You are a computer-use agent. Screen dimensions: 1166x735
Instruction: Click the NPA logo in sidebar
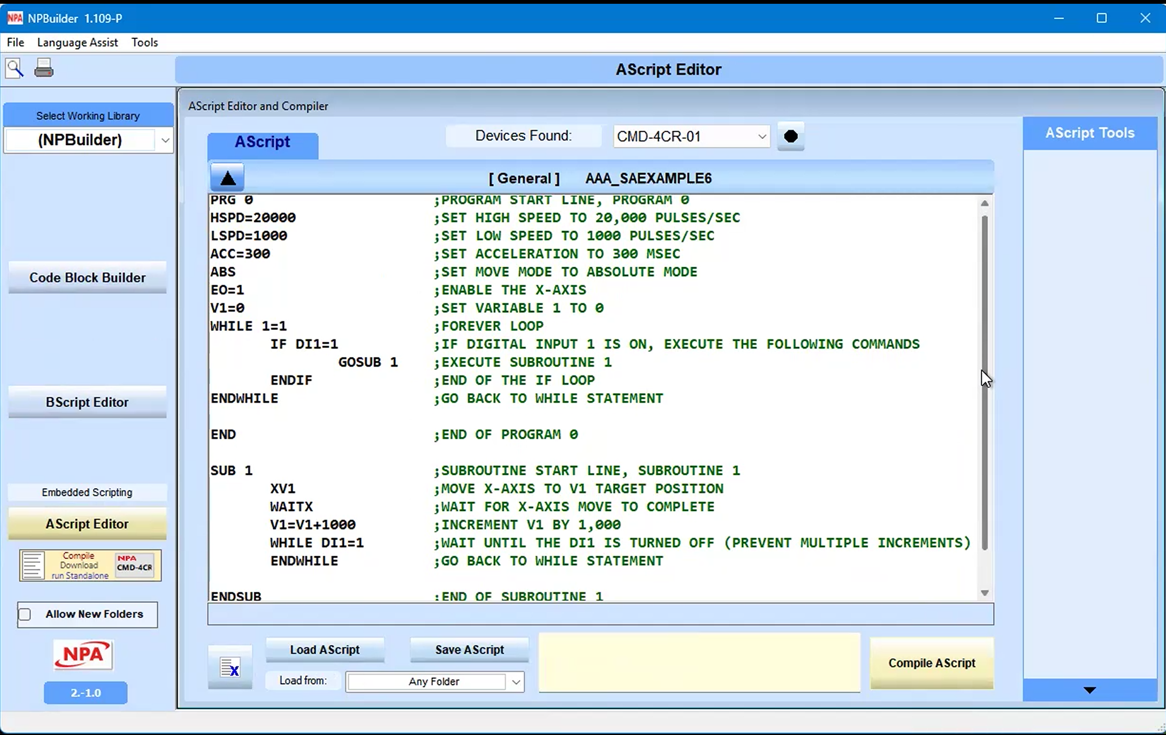(83, 655)
